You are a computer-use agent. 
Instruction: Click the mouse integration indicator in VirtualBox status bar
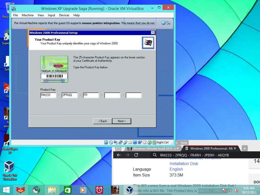point(149,142)
